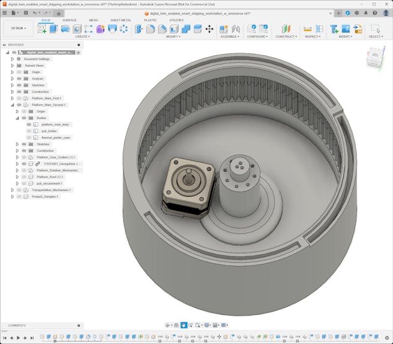393x344 pixels.
Task: Click the New Component icon in Assemble
Action: click(224, 29)
